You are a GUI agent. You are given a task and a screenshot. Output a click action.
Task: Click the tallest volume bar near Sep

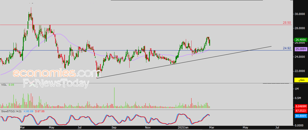coord(114,98)
